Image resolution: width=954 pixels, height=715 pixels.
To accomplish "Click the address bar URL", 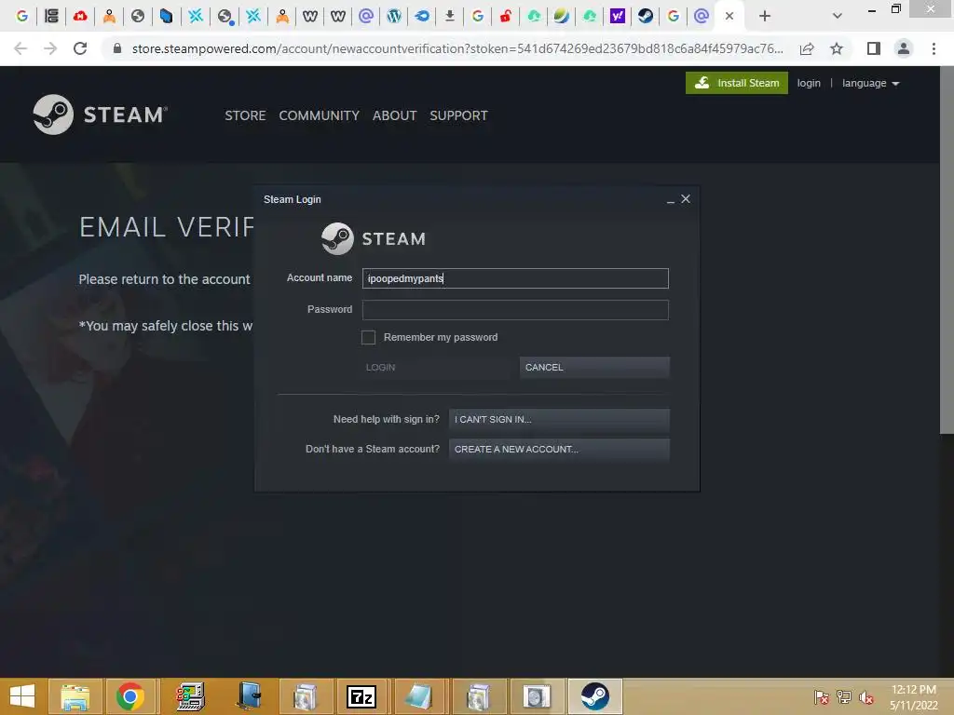I will (x=457, y=48).
